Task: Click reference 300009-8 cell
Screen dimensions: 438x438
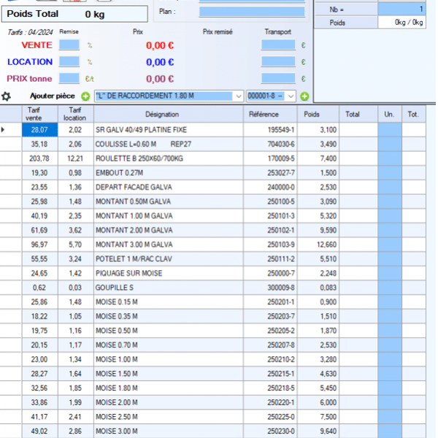Action: (x=270, y=288)
